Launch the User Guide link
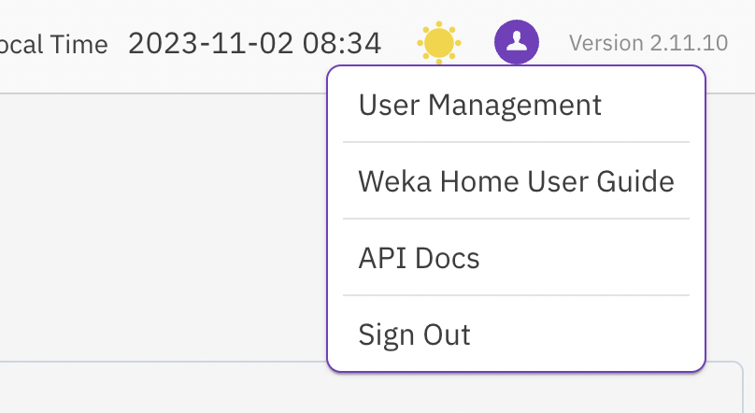Image resolution: width=755 pixels, height=413 pixels. point(516,181)
